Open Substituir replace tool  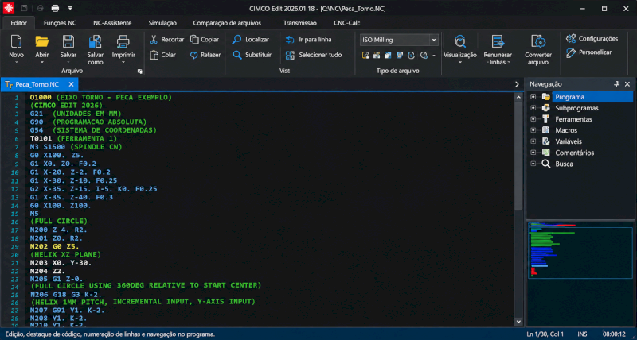252,55
